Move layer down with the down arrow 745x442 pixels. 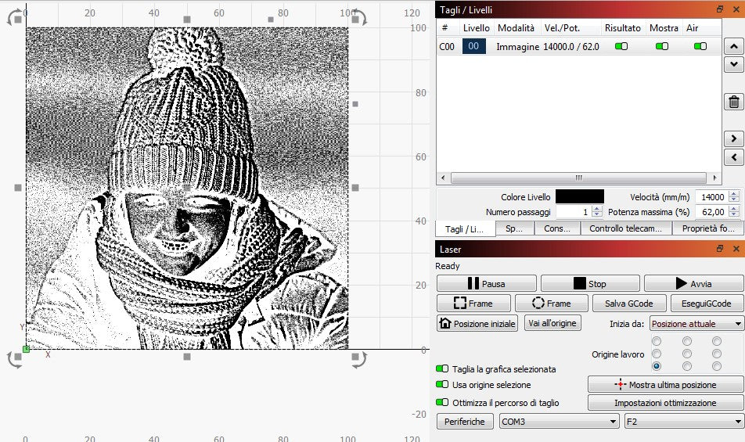click(x=733, y=64)
